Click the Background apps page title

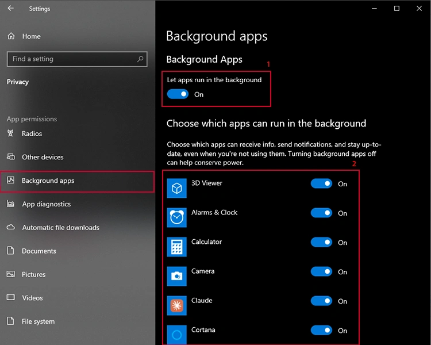coord(217,36)
